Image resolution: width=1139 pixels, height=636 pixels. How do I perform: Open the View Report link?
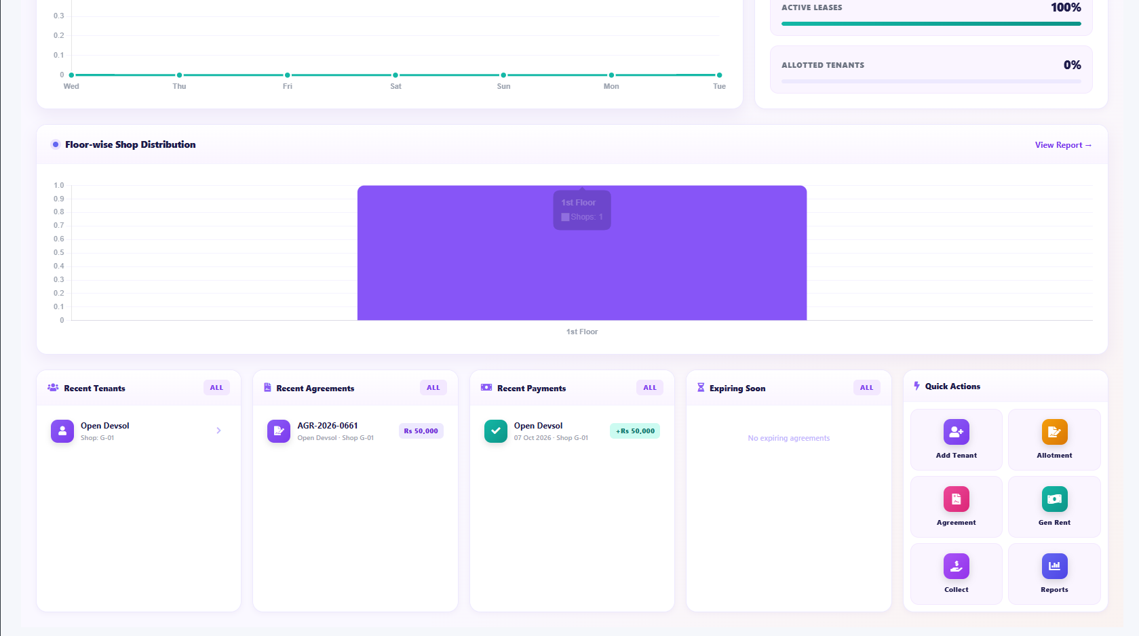[1063, 145]
